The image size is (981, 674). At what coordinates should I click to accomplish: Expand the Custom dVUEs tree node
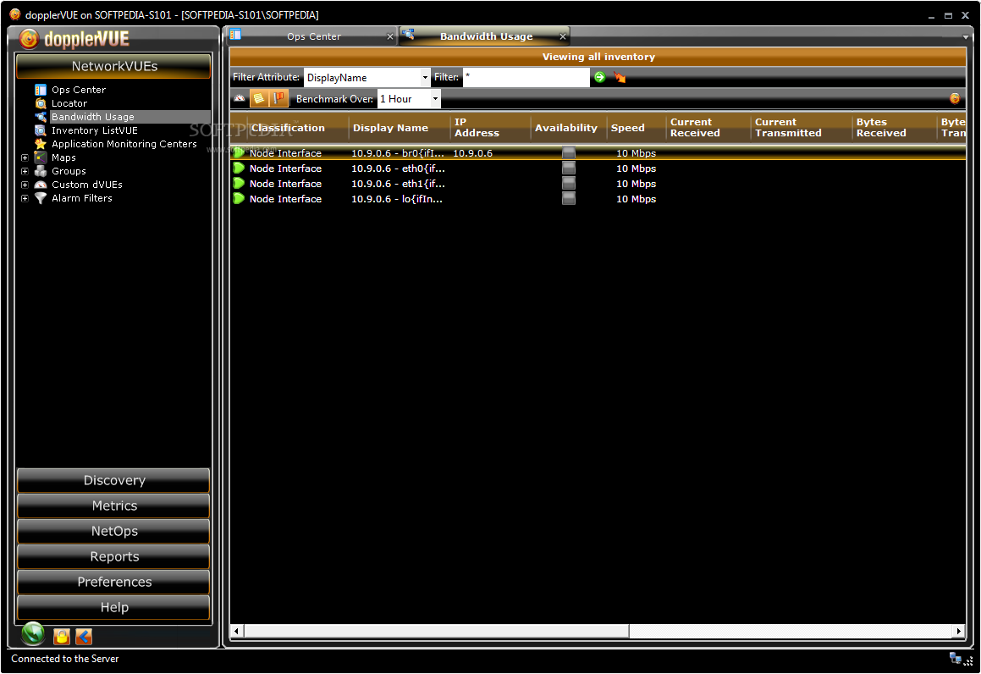(x=25, y=185)
